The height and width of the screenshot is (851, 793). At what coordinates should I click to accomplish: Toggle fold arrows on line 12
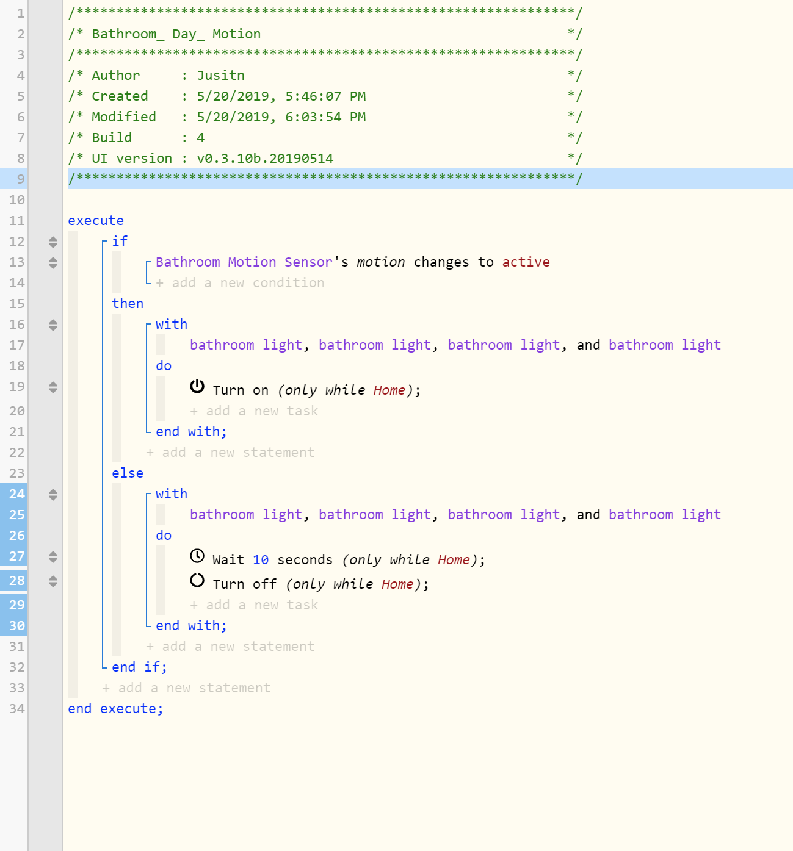pos(53,242)
